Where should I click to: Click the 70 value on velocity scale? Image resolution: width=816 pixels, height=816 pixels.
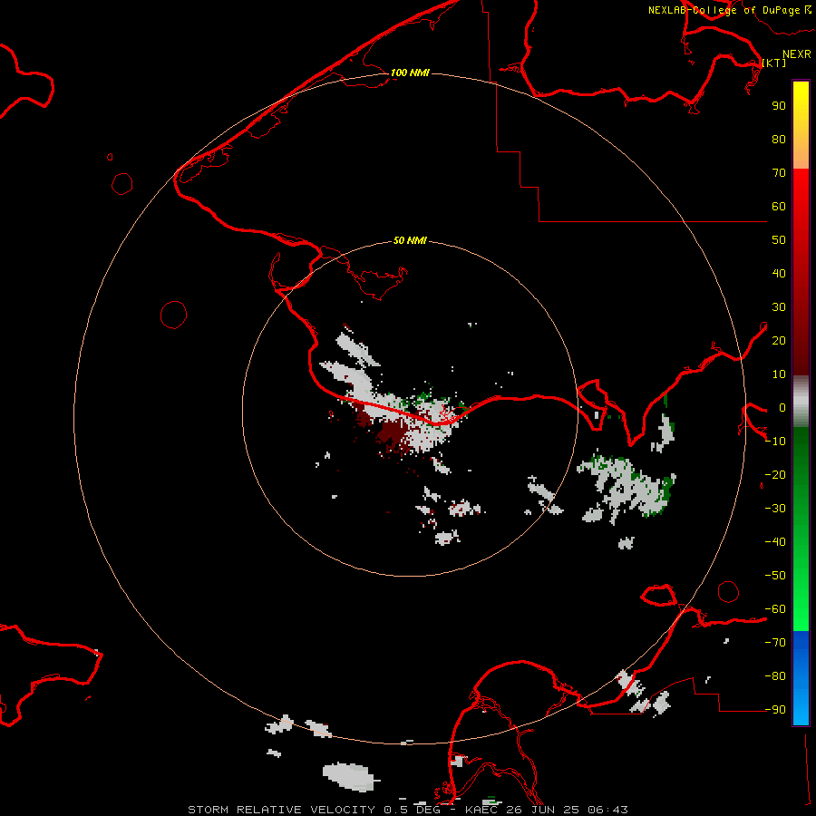coord(779,173)
